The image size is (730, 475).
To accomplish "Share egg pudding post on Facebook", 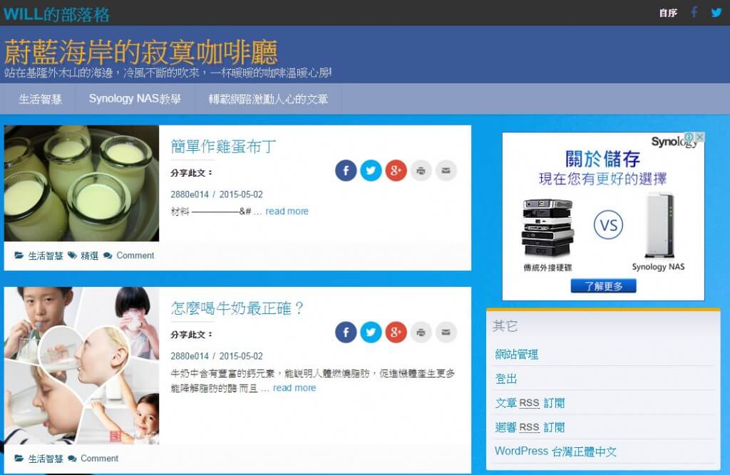I will click(x=346, y=171).
